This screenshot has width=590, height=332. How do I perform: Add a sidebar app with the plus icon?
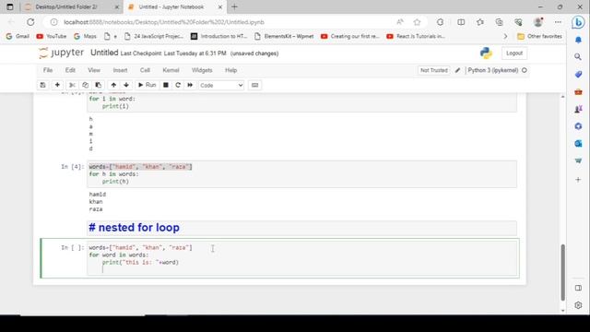[578, 180]
